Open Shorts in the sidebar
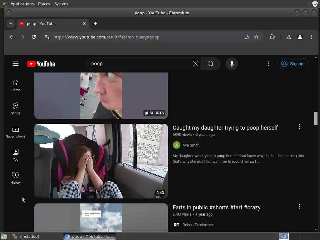 pyautogui.click(x=16, y=109)
